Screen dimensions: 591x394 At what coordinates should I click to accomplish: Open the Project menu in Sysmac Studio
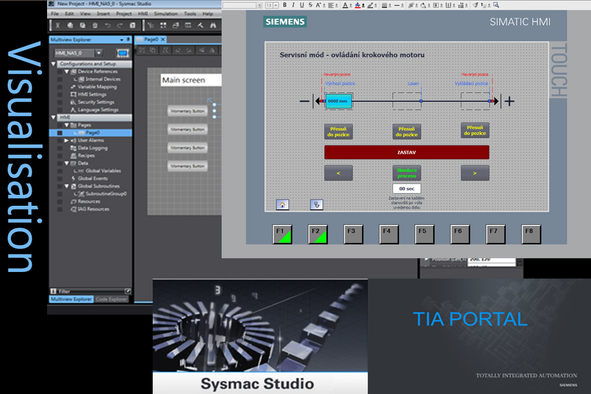pyautogui.click(x=124, y=14)
